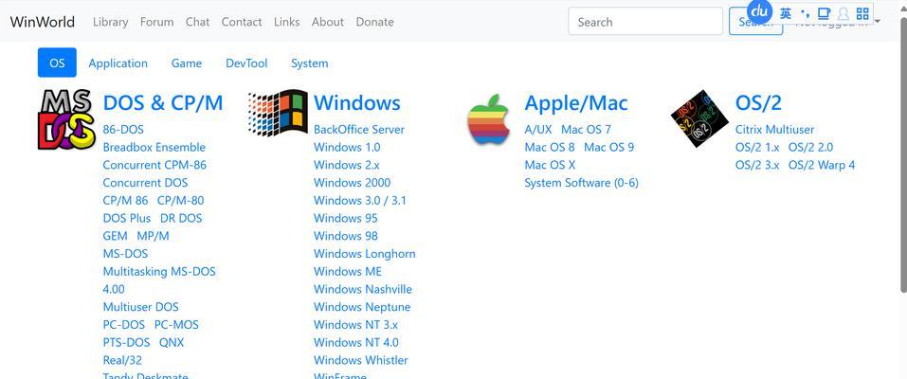Open the 86-DOS link

tap(123, 130)
